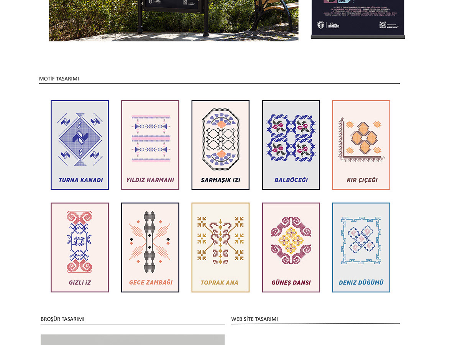Open the Güneş Dansı motif card
Viewport: 460px width, 345px height.
291,248
